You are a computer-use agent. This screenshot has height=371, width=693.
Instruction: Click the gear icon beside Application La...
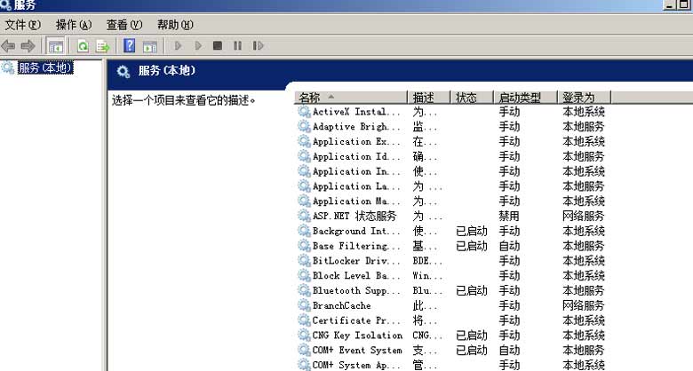pyautogui.click(x=304, y=185)
